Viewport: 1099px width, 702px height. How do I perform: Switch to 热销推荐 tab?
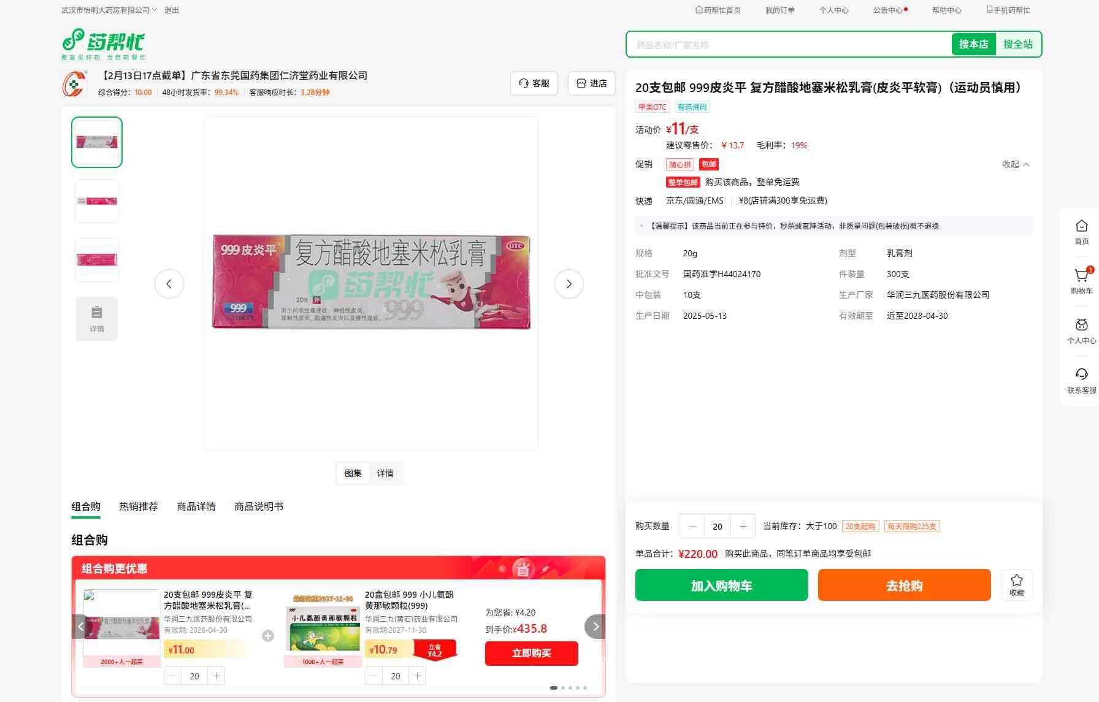138,506
